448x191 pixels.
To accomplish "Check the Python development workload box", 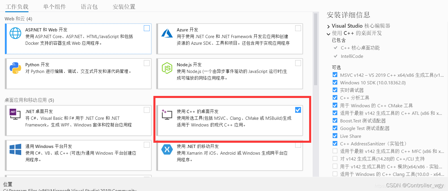I will coord(147,63).
